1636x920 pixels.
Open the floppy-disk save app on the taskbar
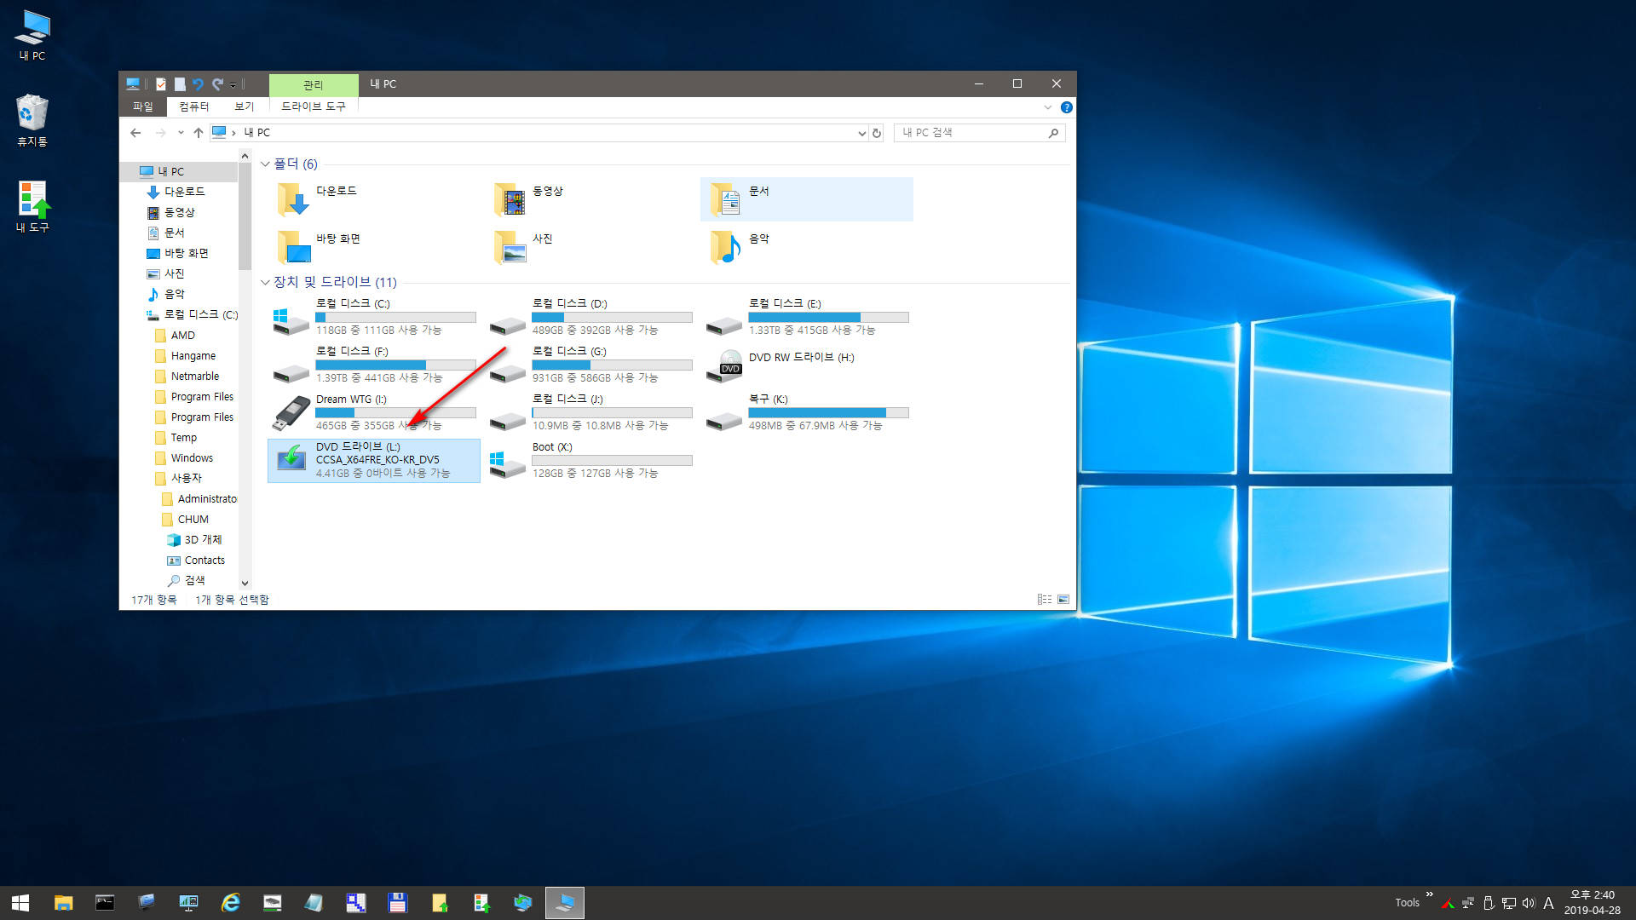pos(397,903)
